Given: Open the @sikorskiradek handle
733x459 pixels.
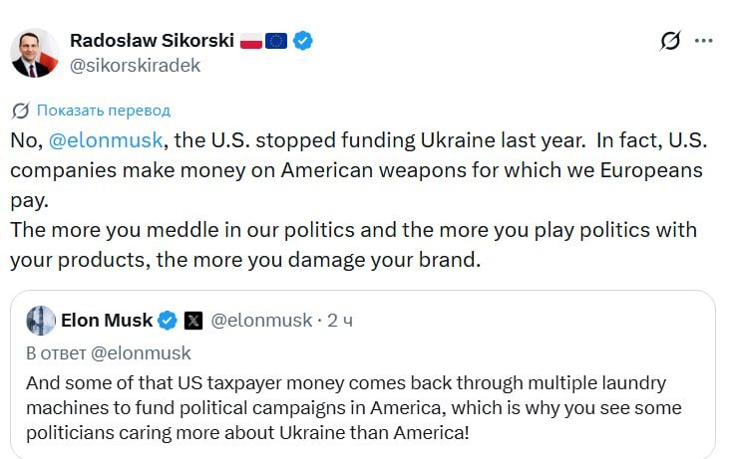Looking at the screenshot, I should (135, 66).
